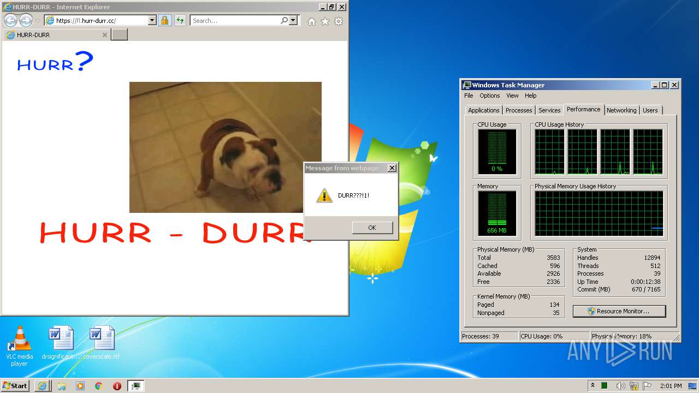Click the Refresh page icon

(x=180, y=21)
